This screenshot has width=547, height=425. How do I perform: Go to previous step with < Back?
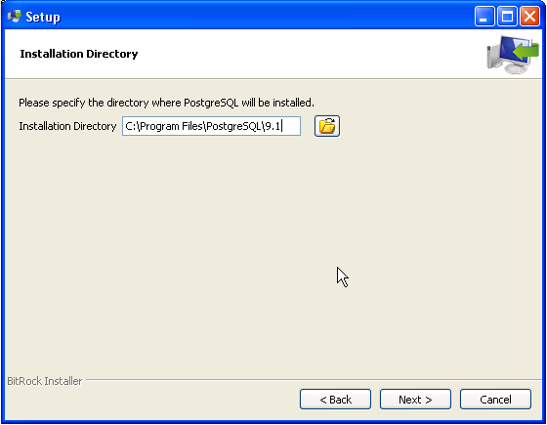pos(335,400)
